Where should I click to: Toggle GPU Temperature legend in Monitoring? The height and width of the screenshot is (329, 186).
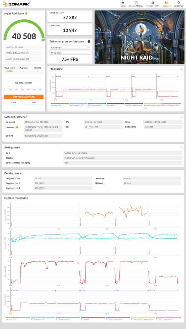(x=97, y=104)
